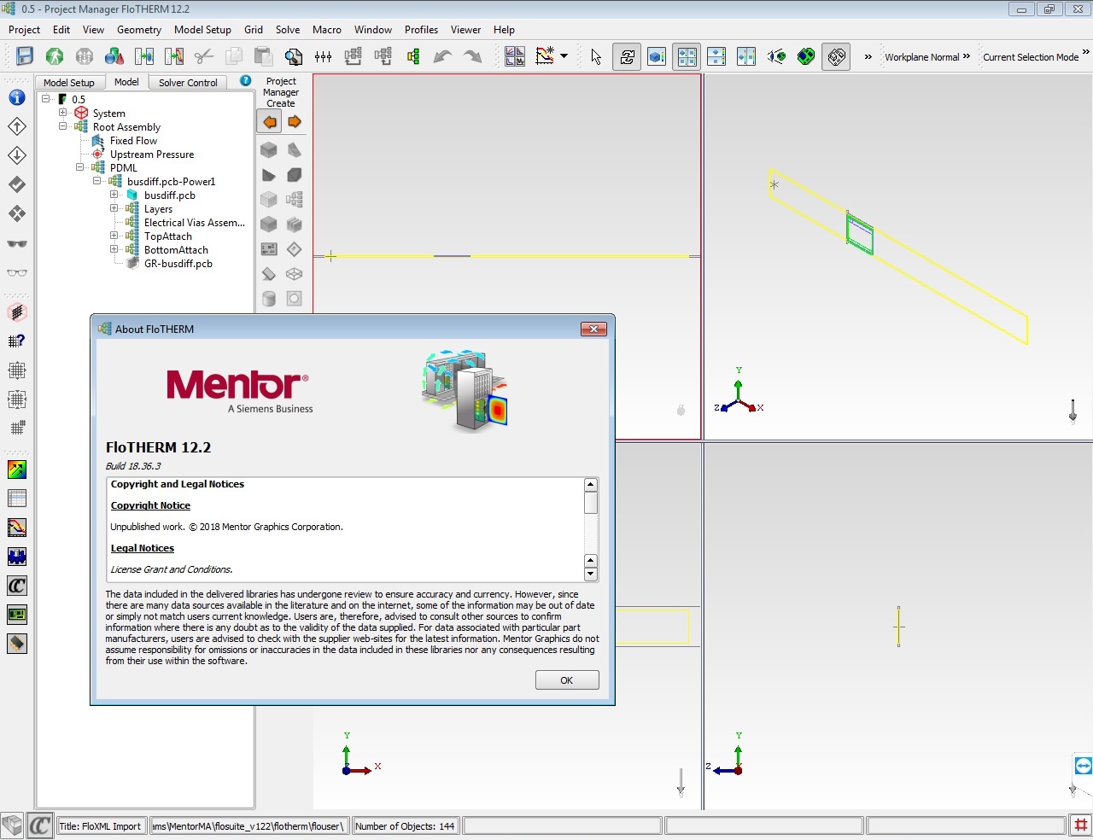Screen dimensions: 1093x840
Task: Select Electrical Vias Assembly tree item
Action: (x=195, y=222)
